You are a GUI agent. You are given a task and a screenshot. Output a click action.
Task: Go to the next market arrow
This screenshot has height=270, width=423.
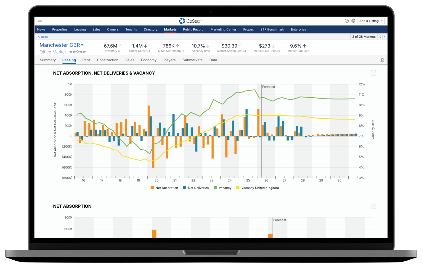point(384,37)
